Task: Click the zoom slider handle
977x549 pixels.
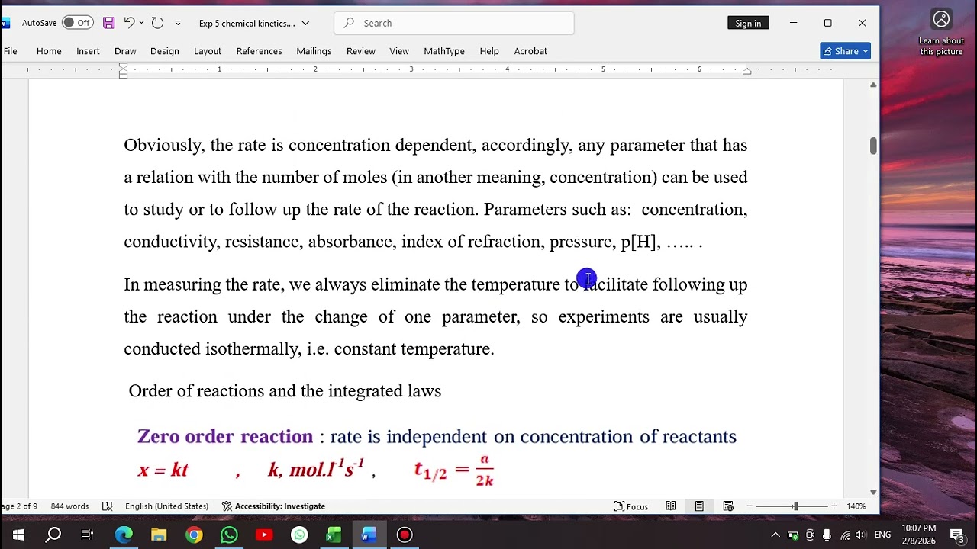Action: click(795, 506)
